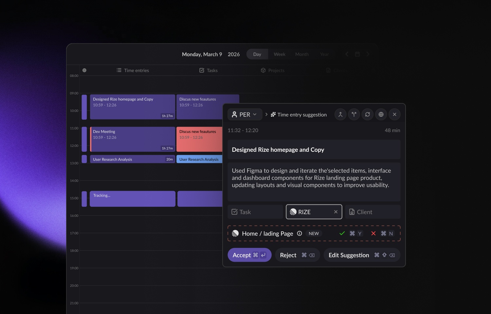This screenshot has width=491, height=314.
Task: Switch to the Month view
Action: pos(301,54)
